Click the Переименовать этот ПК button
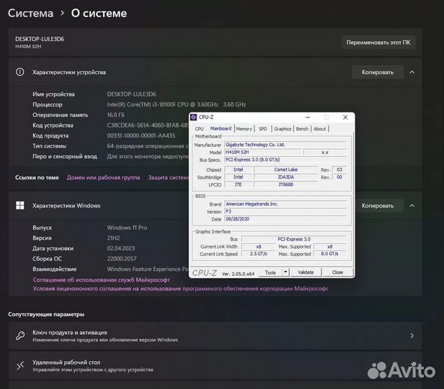 tap(378, 43)
